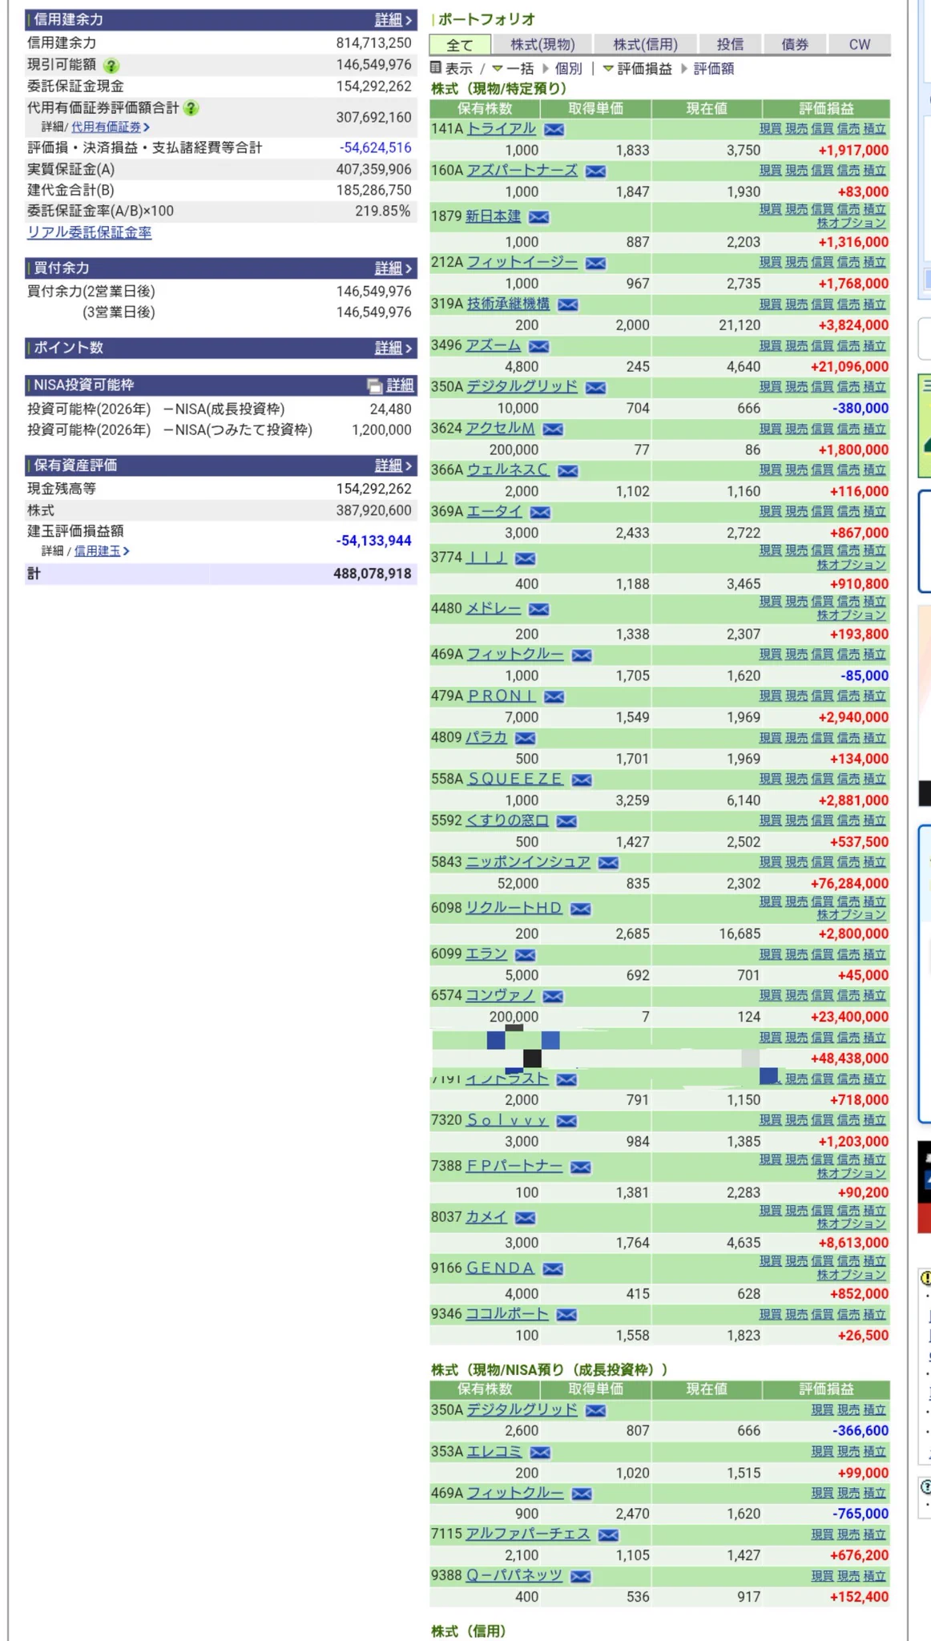Click the envelope icon beside アズーム
Viewport: 931px width, 1641px height.
point(539,346)
